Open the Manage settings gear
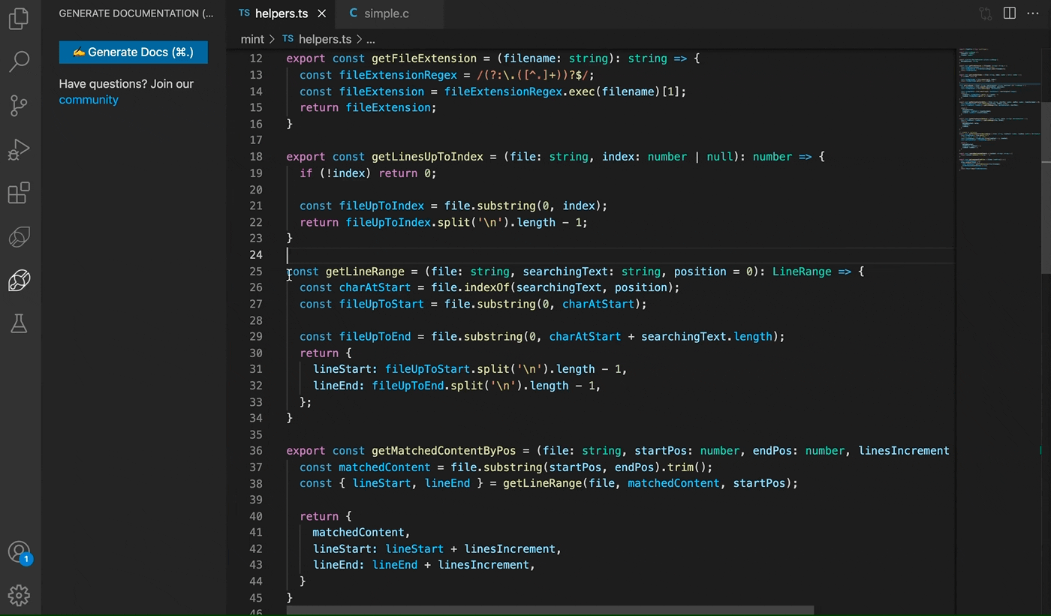 pos(19,596)
